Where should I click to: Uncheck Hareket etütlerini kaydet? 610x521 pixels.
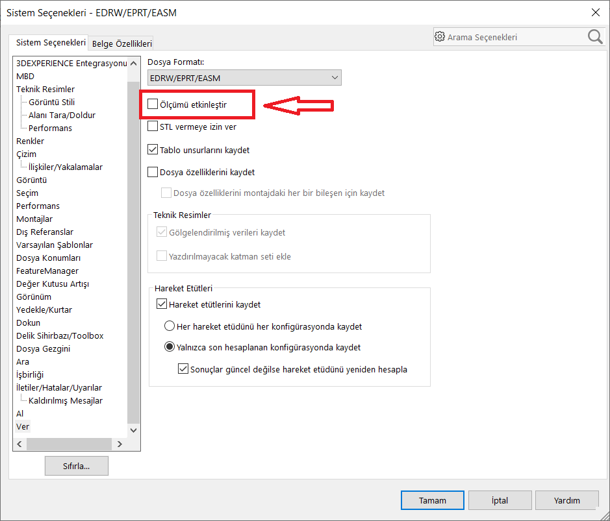pos(162,304)
